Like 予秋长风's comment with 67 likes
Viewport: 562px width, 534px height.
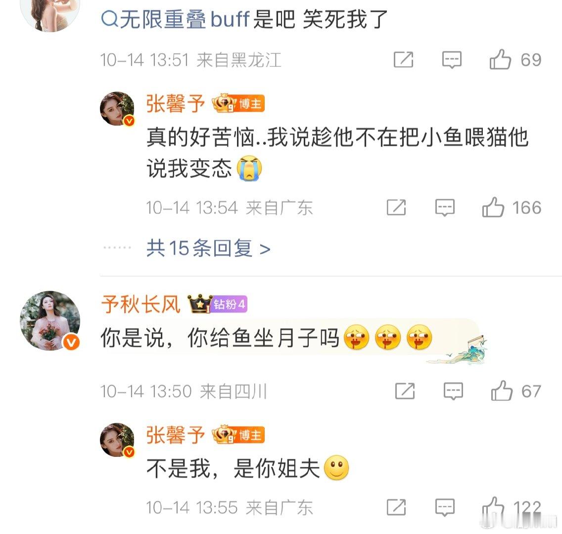pos(502,391)
